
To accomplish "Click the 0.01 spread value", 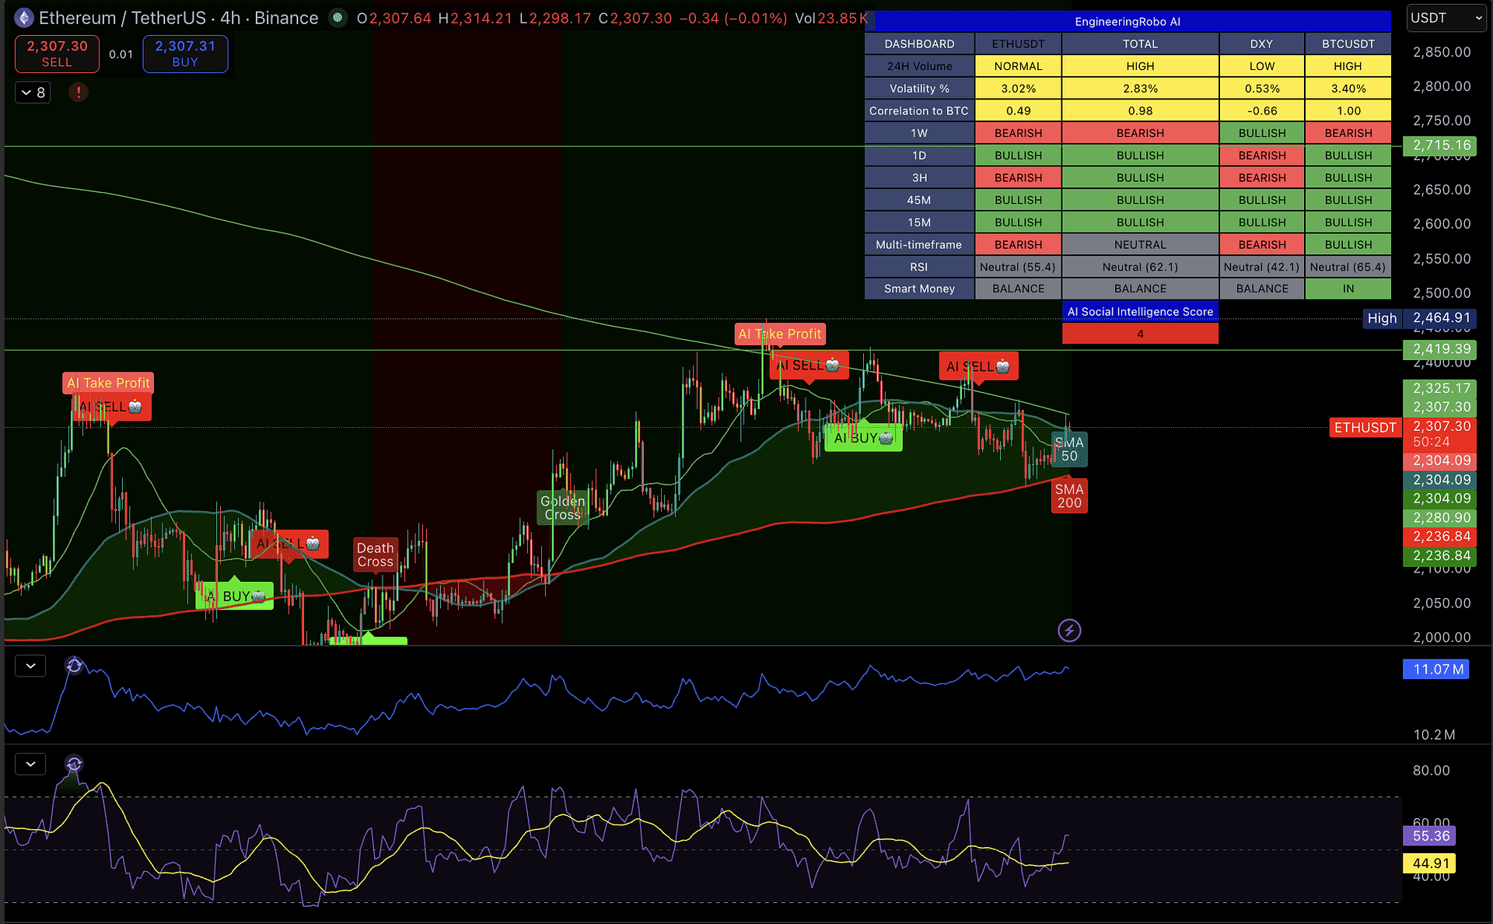I will (x=121, y=54).
